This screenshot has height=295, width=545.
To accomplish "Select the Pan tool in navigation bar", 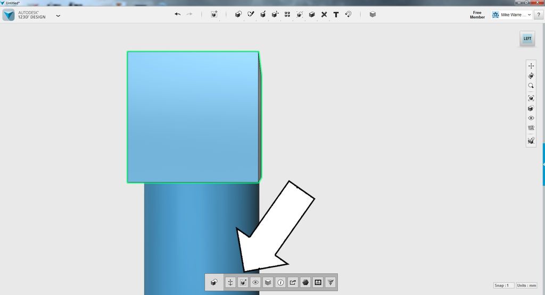I will point(531,65).
